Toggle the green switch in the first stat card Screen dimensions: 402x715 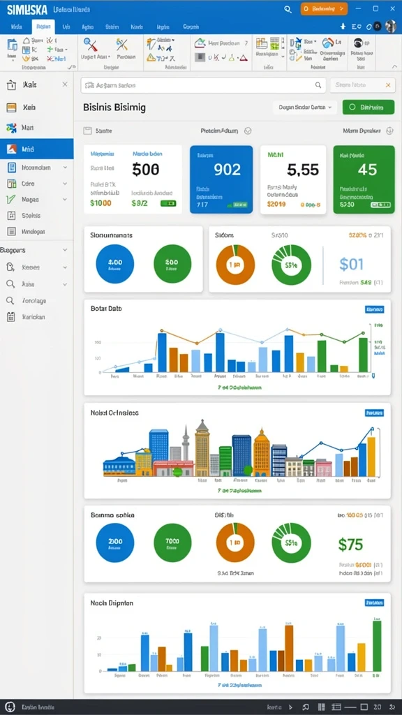168,203
